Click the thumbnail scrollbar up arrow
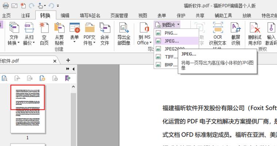The width and height of the screenshot is (277, 146). 73,87
